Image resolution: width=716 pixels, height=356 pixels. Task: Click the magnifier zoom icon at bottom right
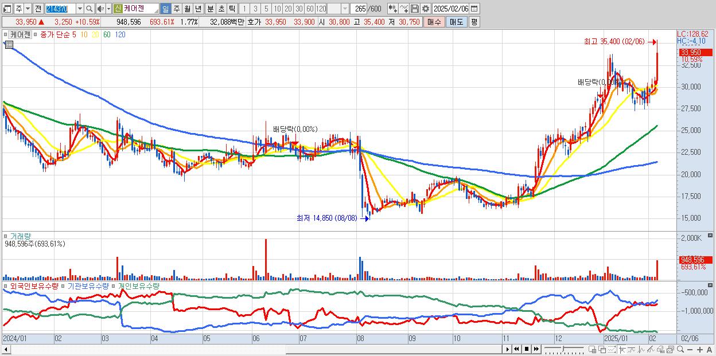[680, 349]
